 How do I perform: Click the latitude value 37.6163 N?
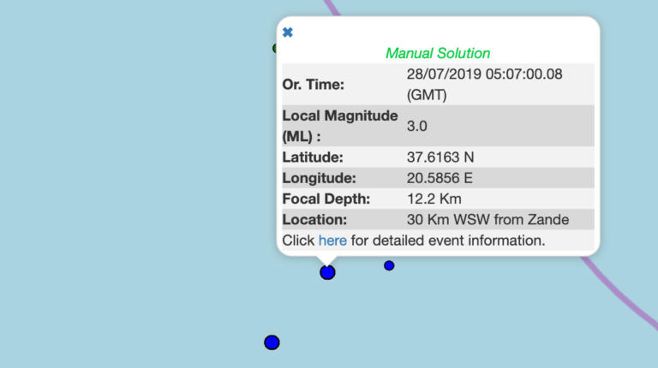[441, 157]
